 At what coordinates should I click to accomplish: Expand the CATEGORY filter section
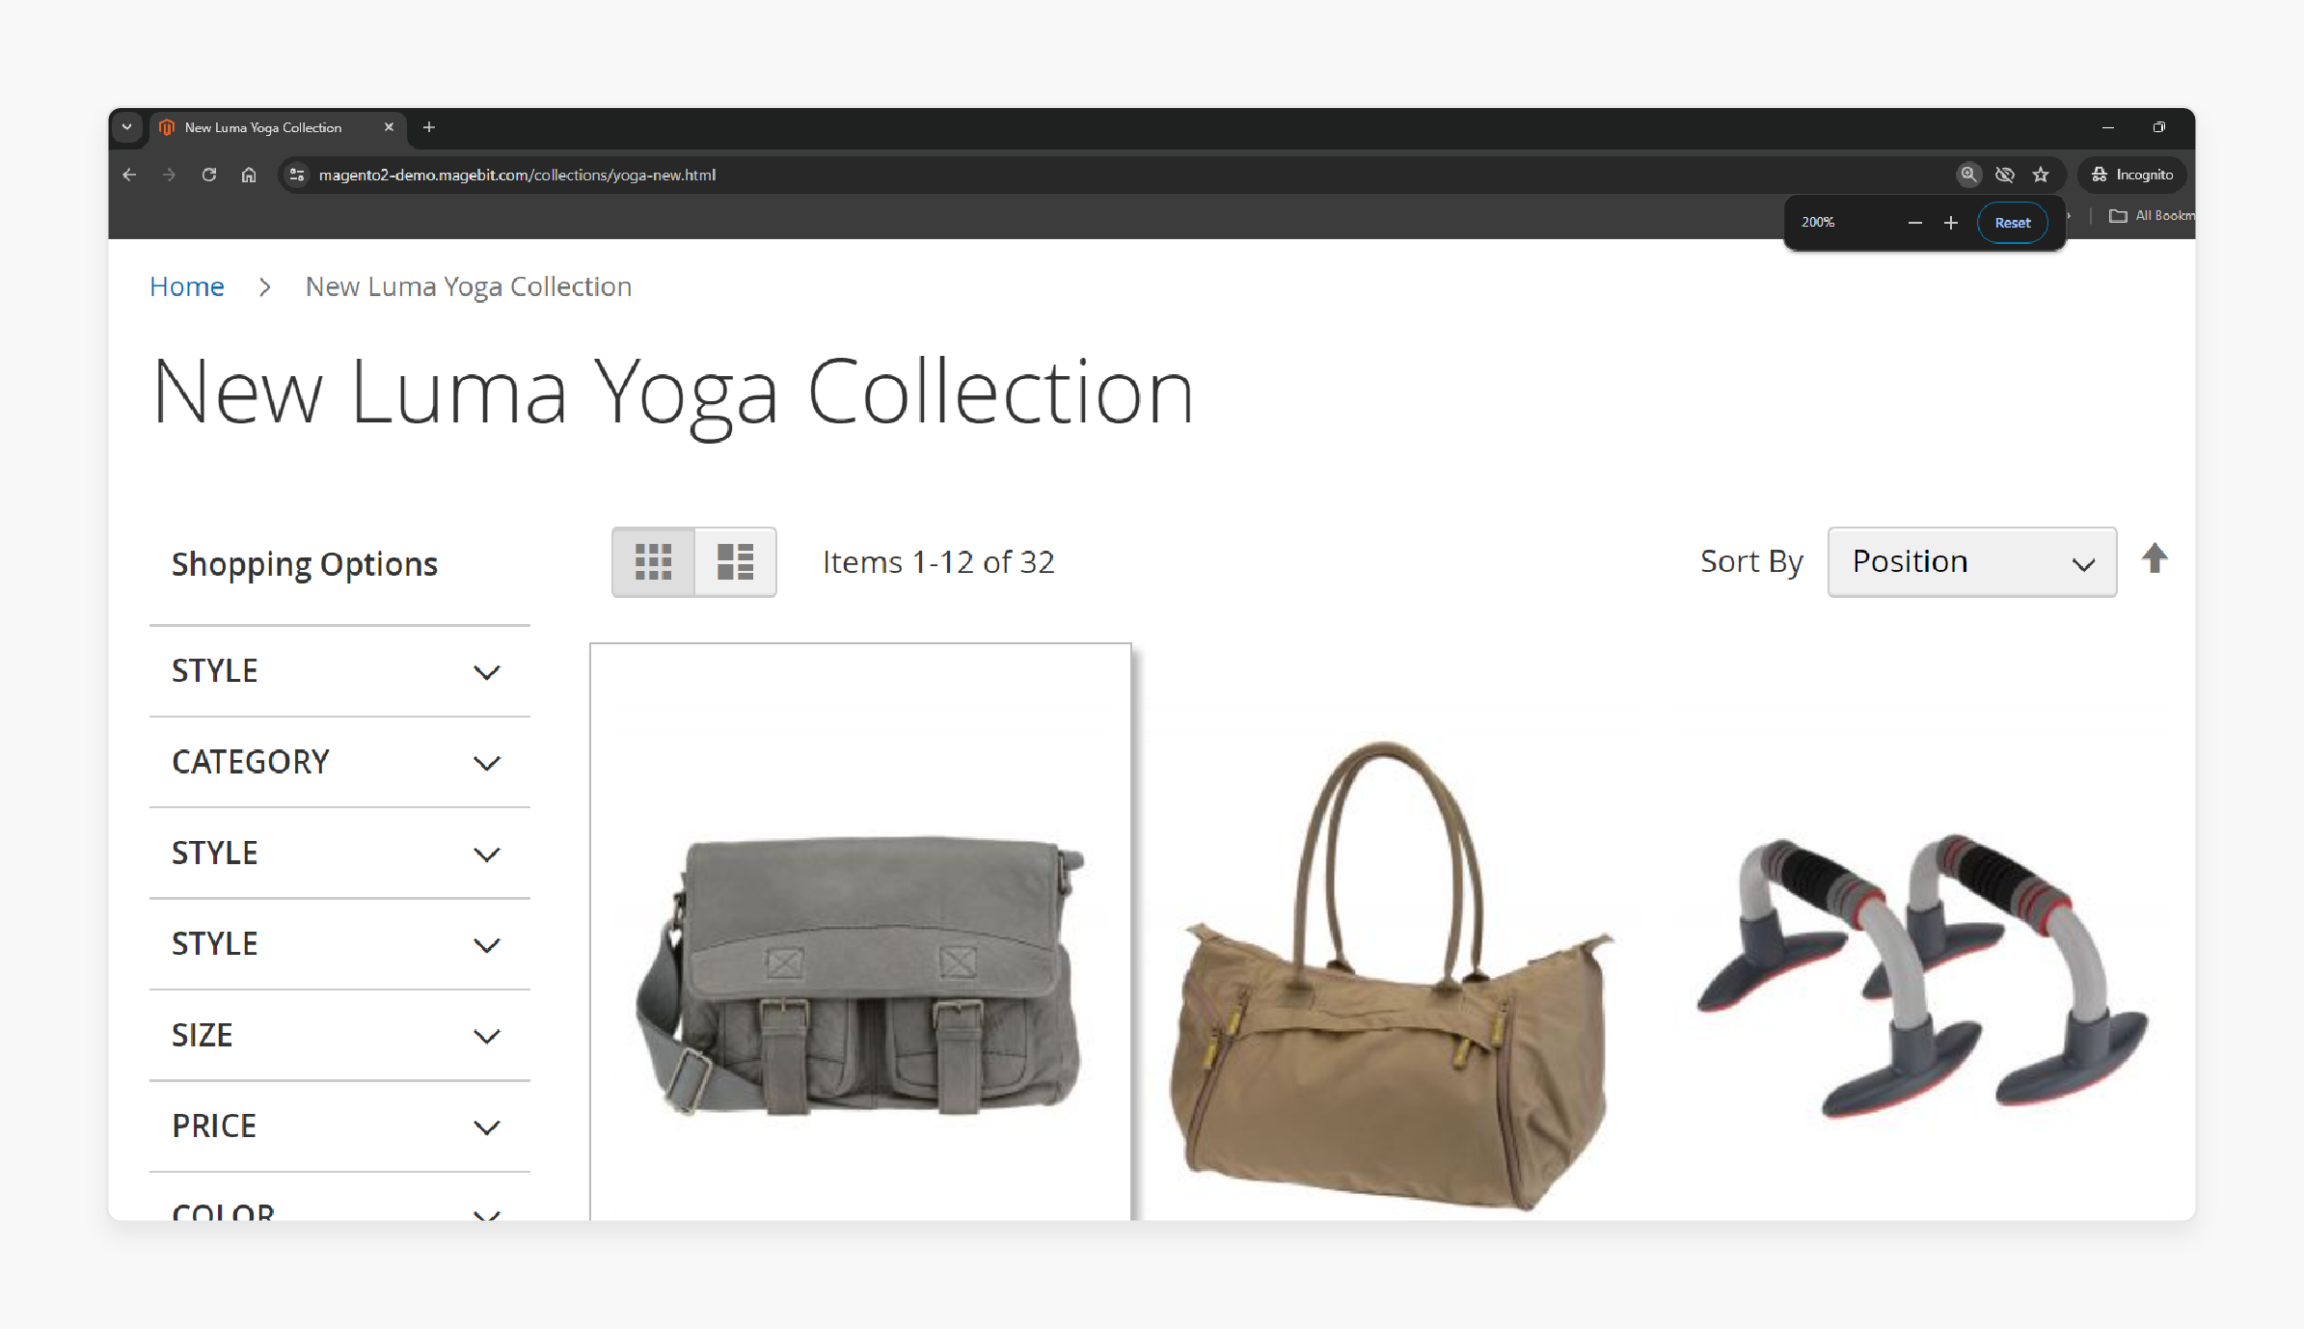[337, 763]
